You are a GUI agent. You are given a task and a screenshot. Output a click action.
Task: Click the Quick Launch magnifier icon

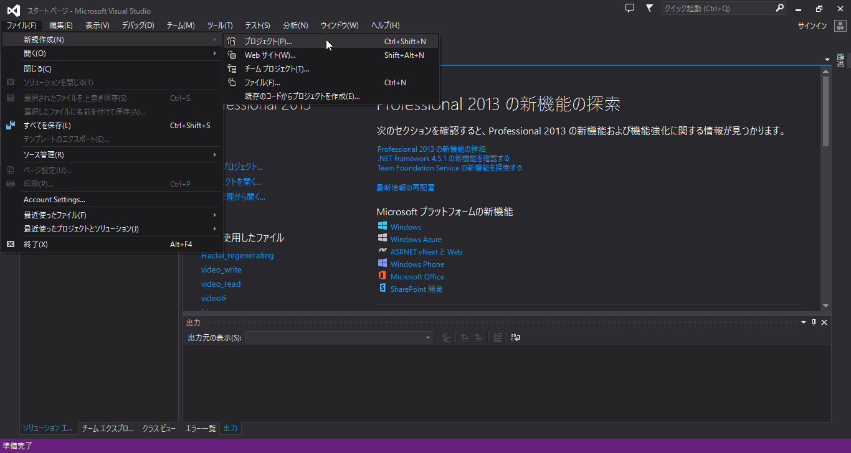point(779,8)
